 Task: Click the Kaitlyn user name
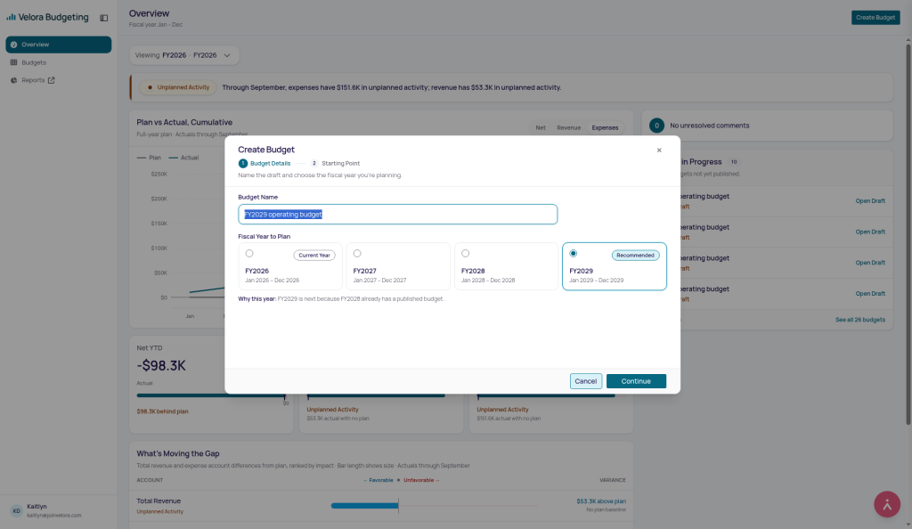point(37,507)
